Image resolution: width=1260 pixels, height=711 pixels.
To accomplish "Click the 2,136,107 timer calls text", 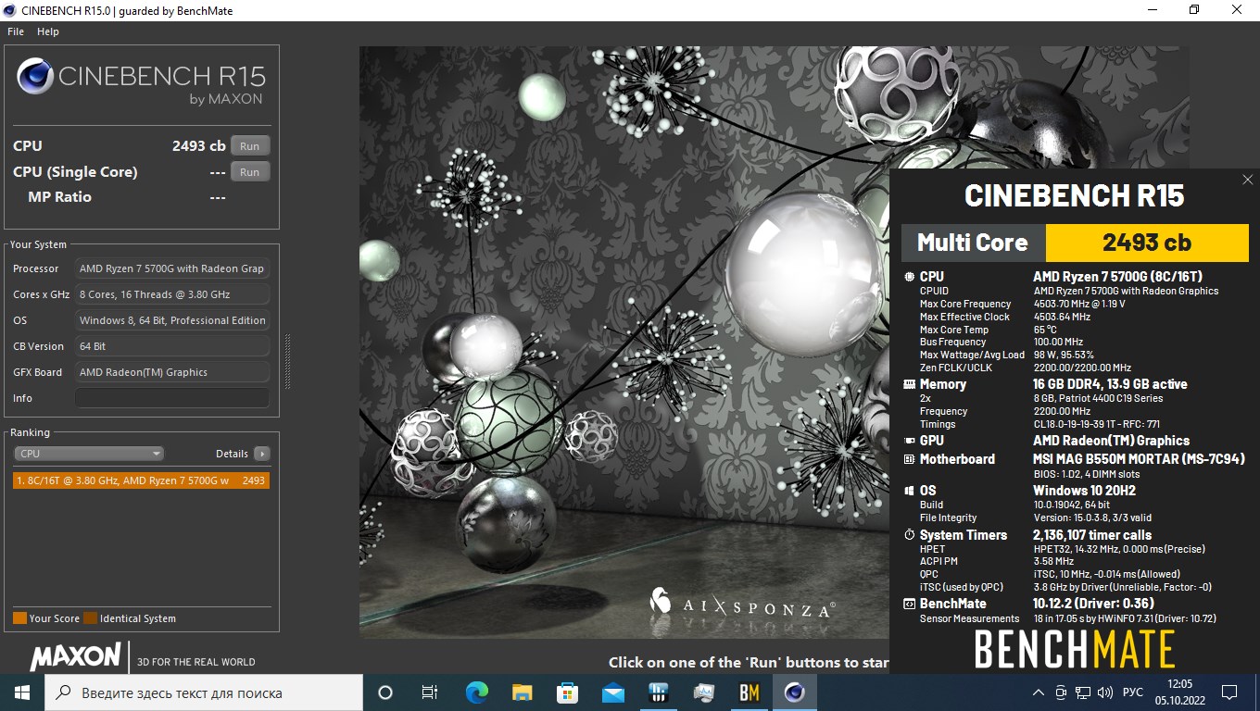I will pos(1092,535).
